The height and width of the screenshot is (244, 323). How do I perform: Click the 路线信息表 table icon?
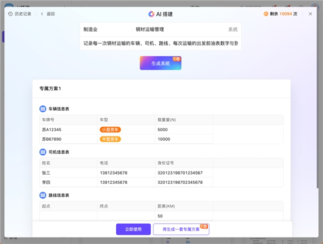tap(43, 195)
